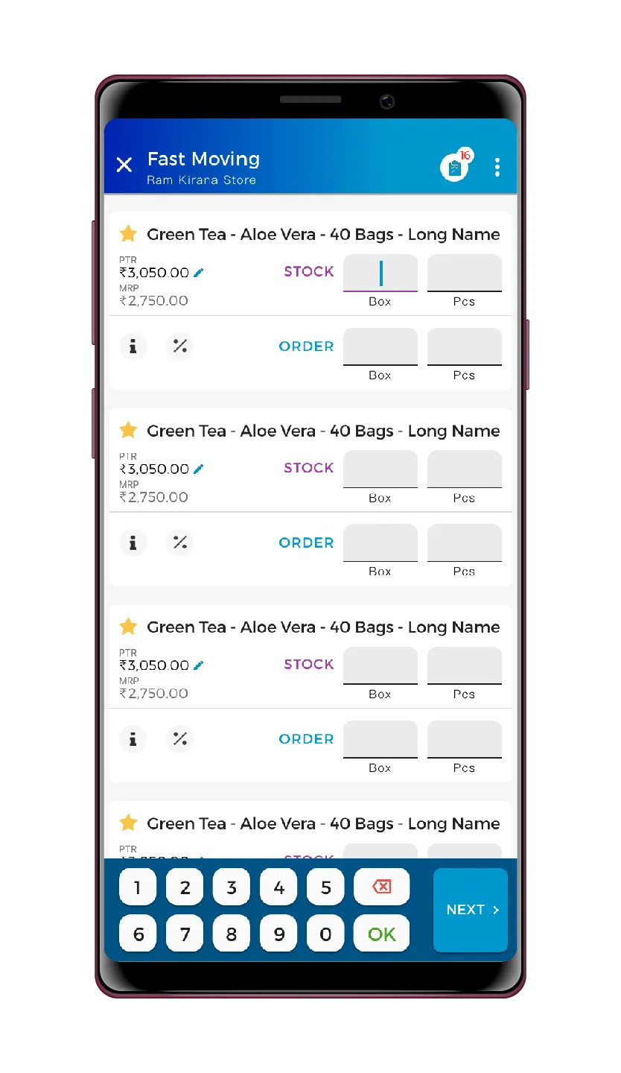Toggle the favorite star on second product
Image resolution: width=621 pixels, height=1073 pixels.
(129, 430)
